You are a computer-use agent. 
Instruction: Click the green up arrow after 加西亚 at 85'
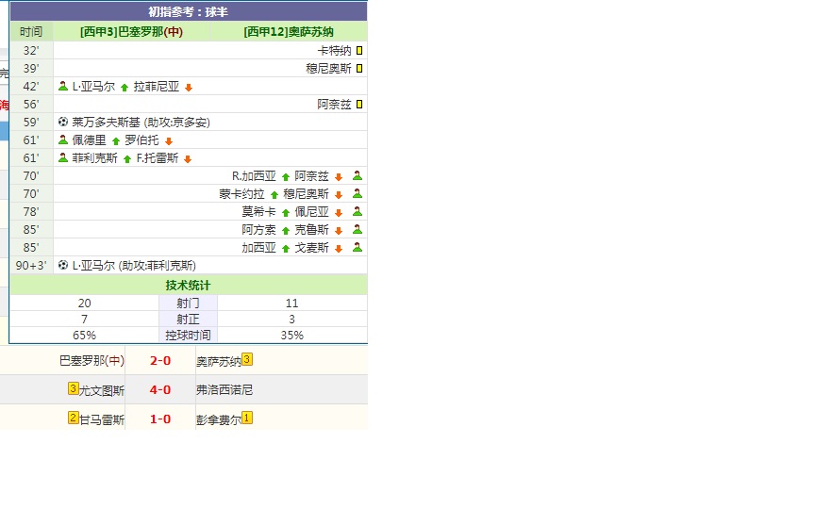[286, 248]
